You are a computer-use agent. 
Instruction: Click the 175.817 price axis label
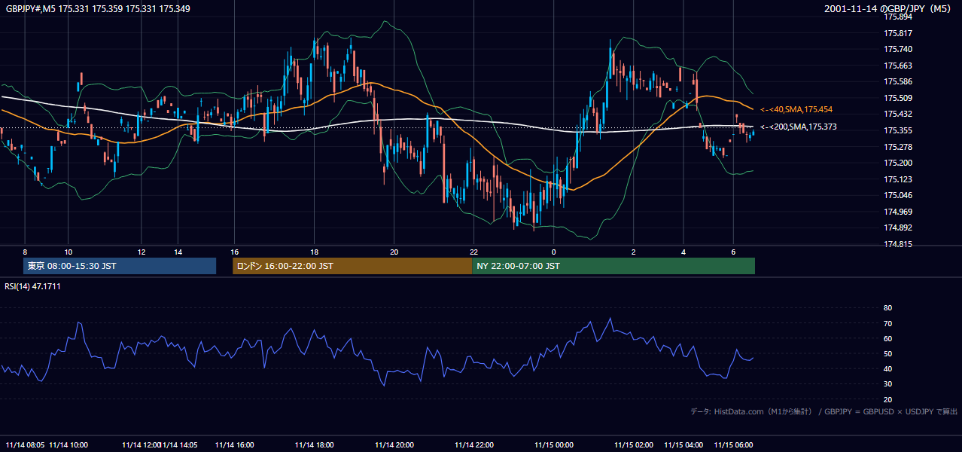[897, 33]
